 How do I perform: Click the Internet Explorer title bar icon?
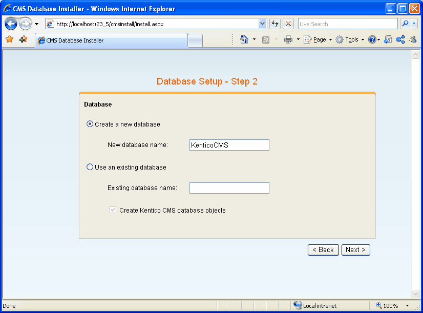tap(7, 8)
